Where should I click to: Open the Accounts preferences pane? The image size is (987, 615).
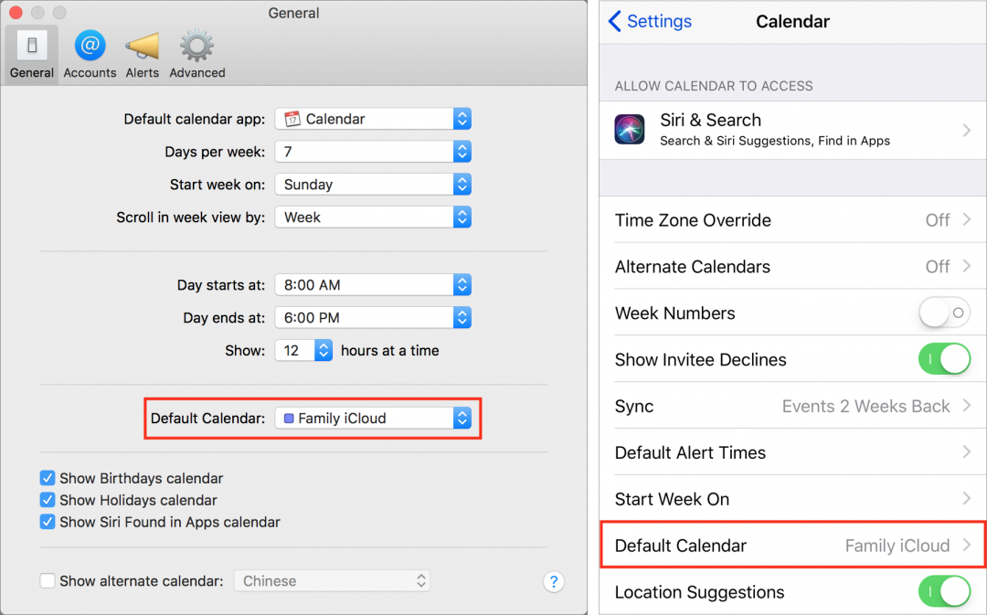(x=90, y=55)
